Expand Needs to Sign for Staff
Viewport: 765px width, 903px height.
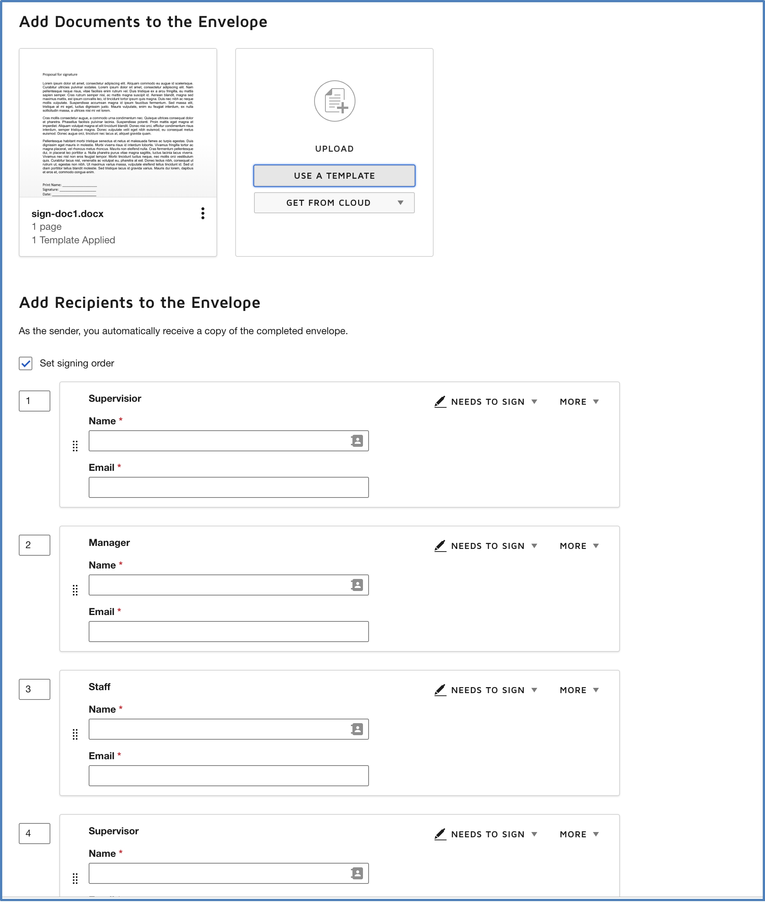pos(486,690)
